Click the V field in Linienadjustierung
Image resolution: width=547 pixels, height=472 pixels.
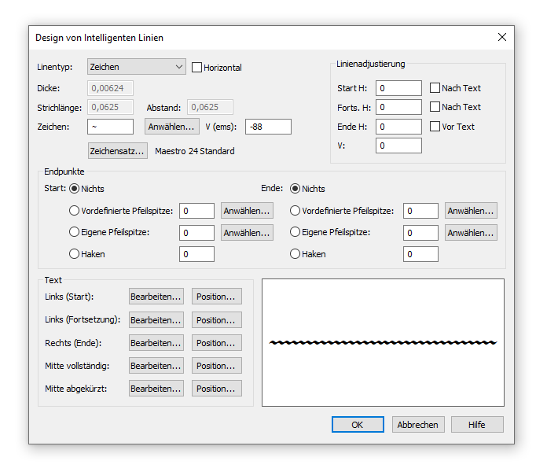pos(398,146)
